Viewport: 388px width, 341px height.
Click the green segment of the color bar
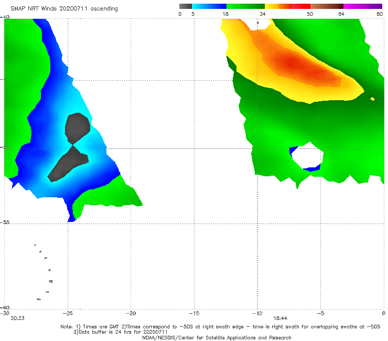pos(245,6)
